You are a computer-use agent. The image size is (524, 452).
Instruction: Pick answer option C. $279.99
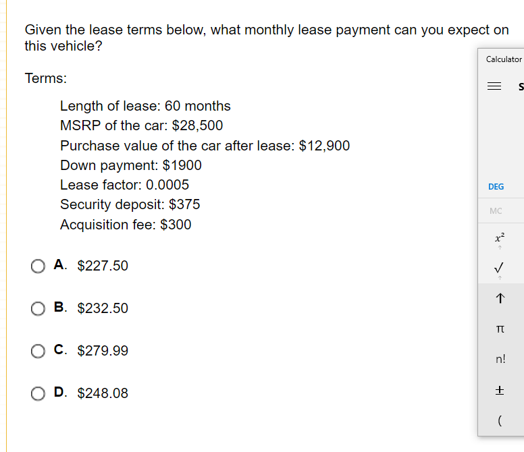38,351
